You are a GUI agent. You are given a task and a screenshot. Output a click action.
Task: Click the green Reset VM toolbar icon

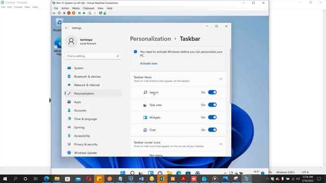pos(84,13)
